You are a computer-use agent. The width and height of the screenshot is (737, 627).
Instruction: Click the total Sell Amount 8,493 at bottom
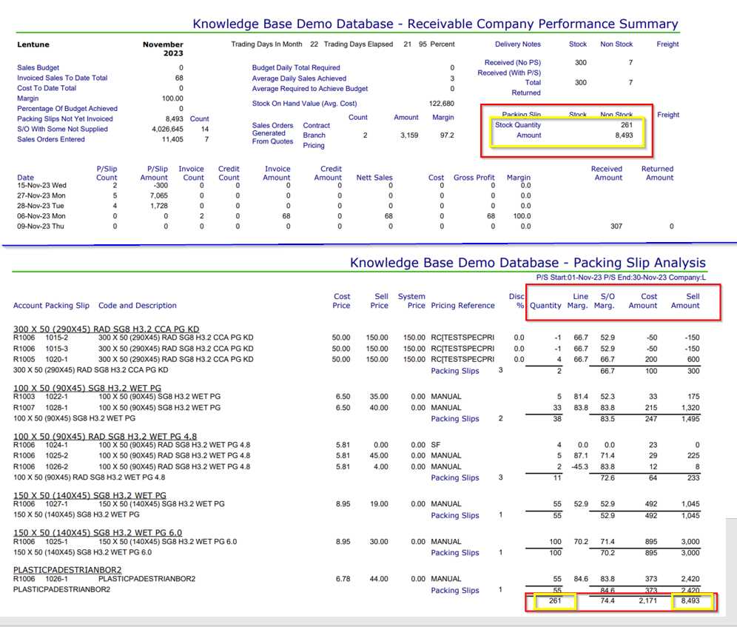(690, 600)
